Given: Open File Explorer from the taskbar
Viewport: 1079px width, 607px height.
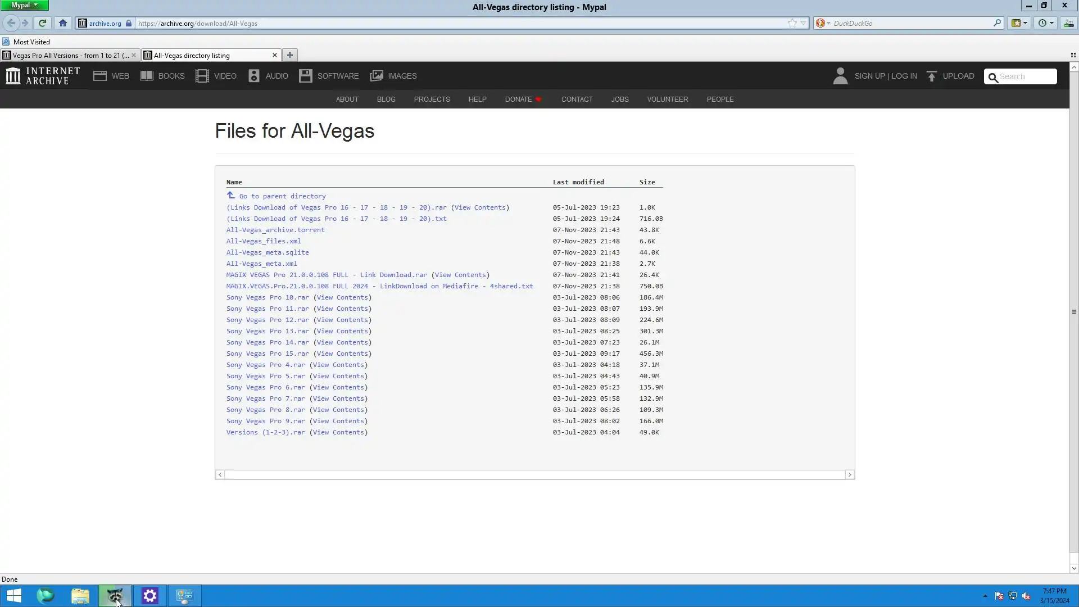Looking at the screenshot, I should pos(80,596).
